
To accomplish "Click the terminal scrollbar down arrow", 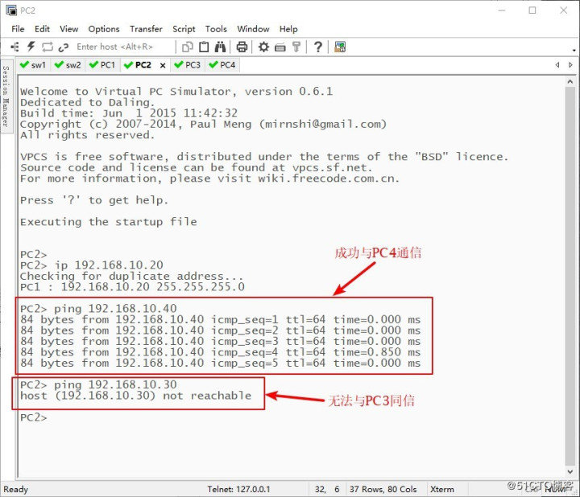I will click(x=570, y=471).
